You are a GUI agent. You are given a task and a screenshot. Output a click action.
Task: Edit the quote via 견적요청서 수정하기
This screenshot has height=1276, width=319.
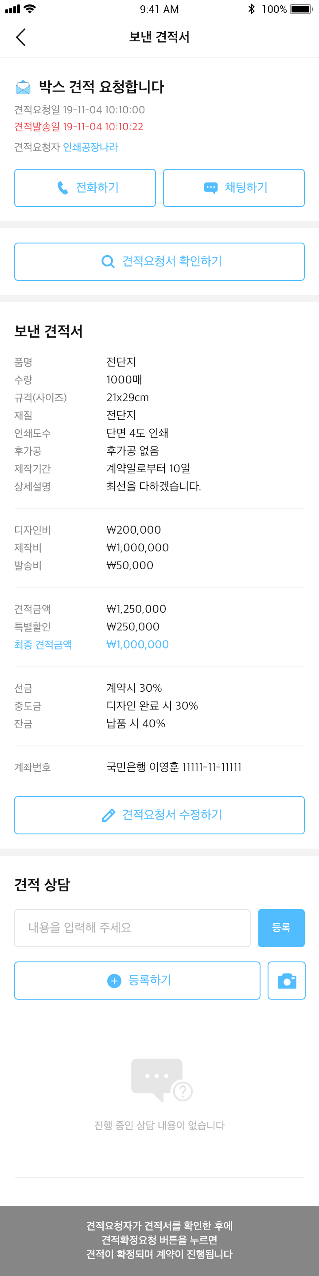pyautogui.click(x=159, y=815)
